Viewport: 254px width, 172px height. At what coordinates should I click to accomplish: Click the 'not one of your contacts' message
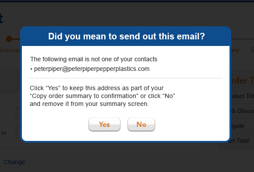pos(94,59)
